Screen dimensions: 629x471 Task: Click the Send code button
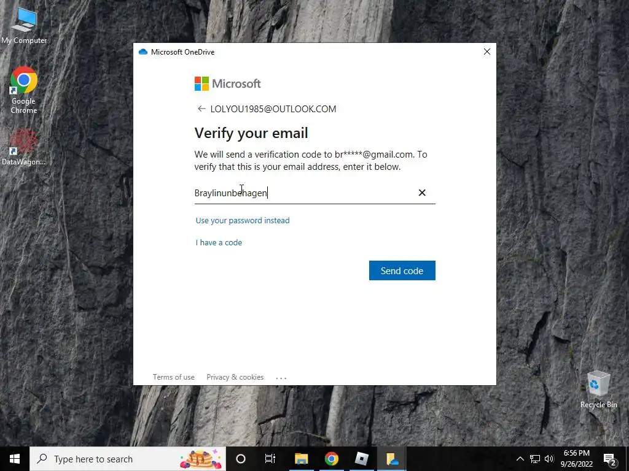pyautogui.click(x=402, y=270)
